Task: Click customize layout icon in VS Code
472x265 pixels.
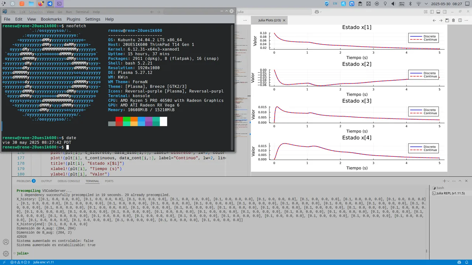Action: point(426,12)
